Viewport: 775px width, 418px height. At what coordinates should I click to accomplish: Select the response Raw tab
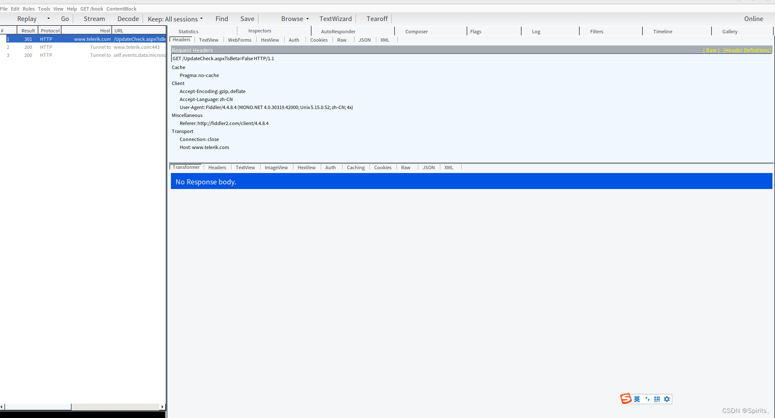[406, 168]
